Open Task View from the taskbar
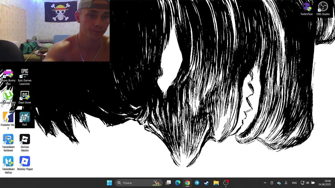 click(168, 183)
